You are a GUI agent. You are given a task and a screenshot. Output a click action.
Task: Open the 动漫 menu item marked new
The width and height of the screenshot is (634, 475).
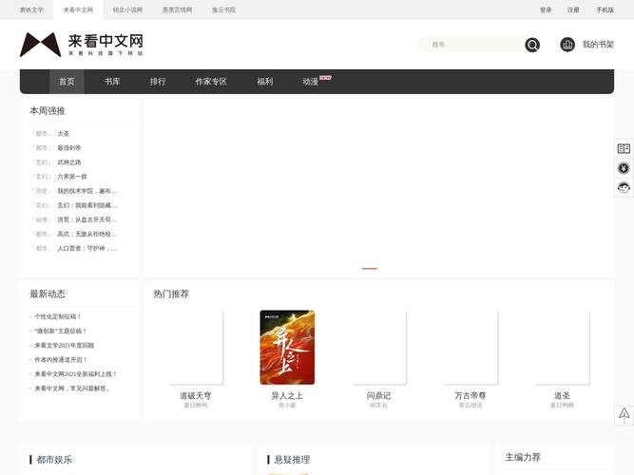pos(311,82)
